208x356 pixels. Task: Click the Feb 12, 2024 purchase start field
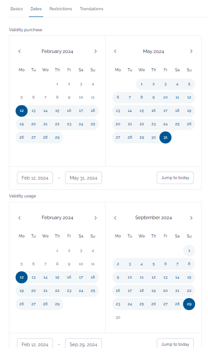[35, 178]
